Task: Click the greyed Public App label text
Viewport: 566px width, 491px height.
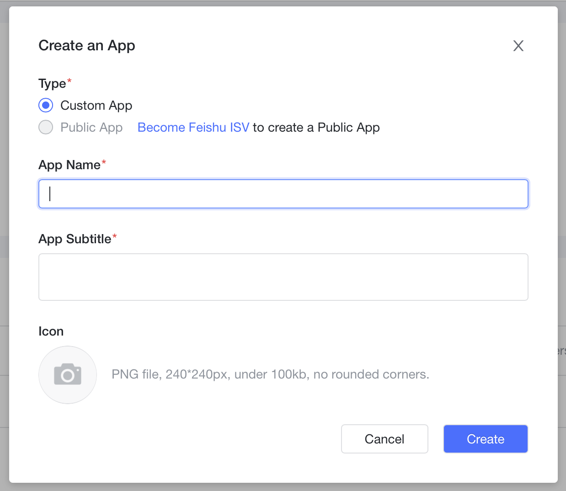Action: [91, 128]
